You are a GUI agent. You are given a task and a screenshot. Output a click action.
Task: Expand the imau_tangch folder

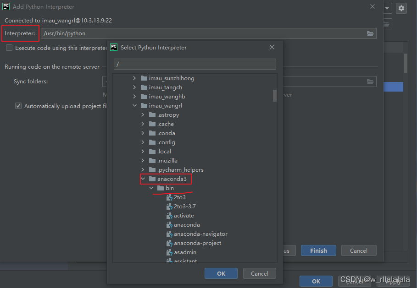134,87
